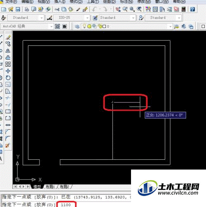Open Dimension Style manager icon
The width and height of the screenshot is (206, 207).
(49, 18)
